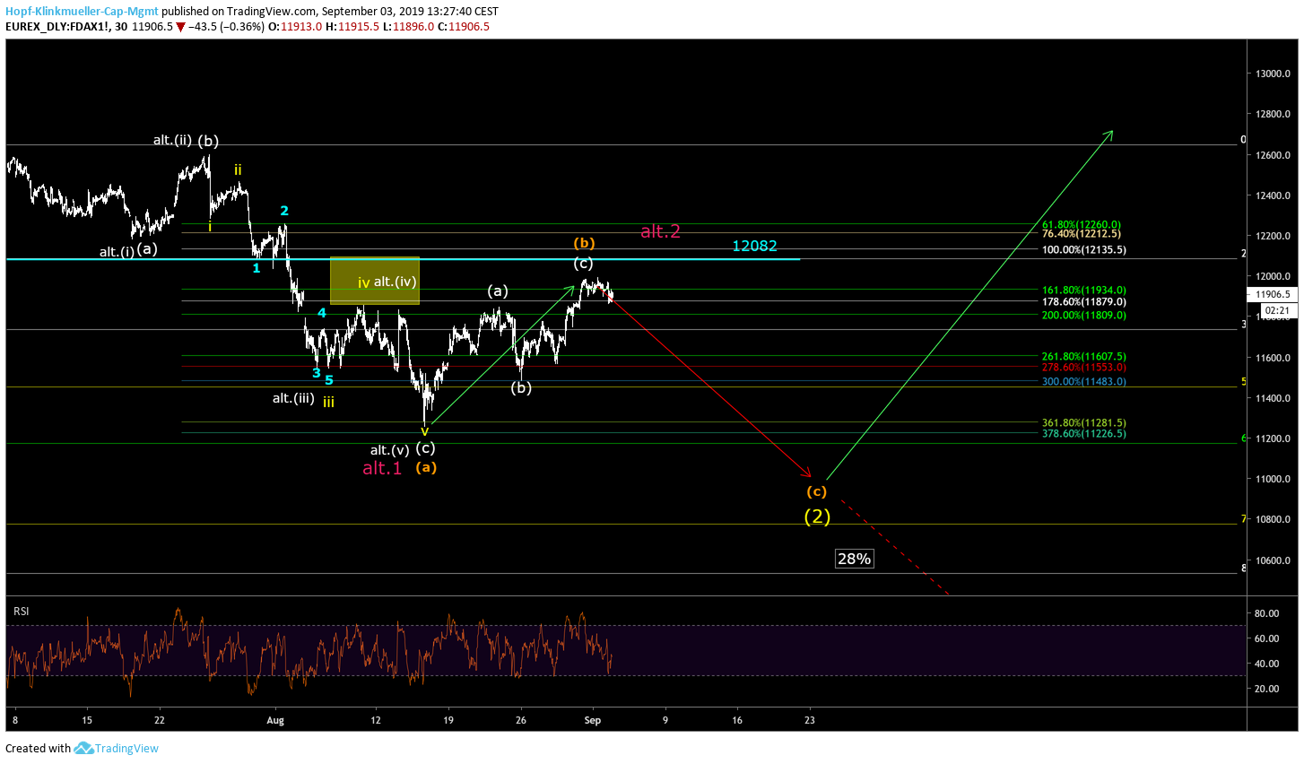Select the RSI indicator label
The height and width of the screenshot is (764, 1304).
click(x=21, y=611)
